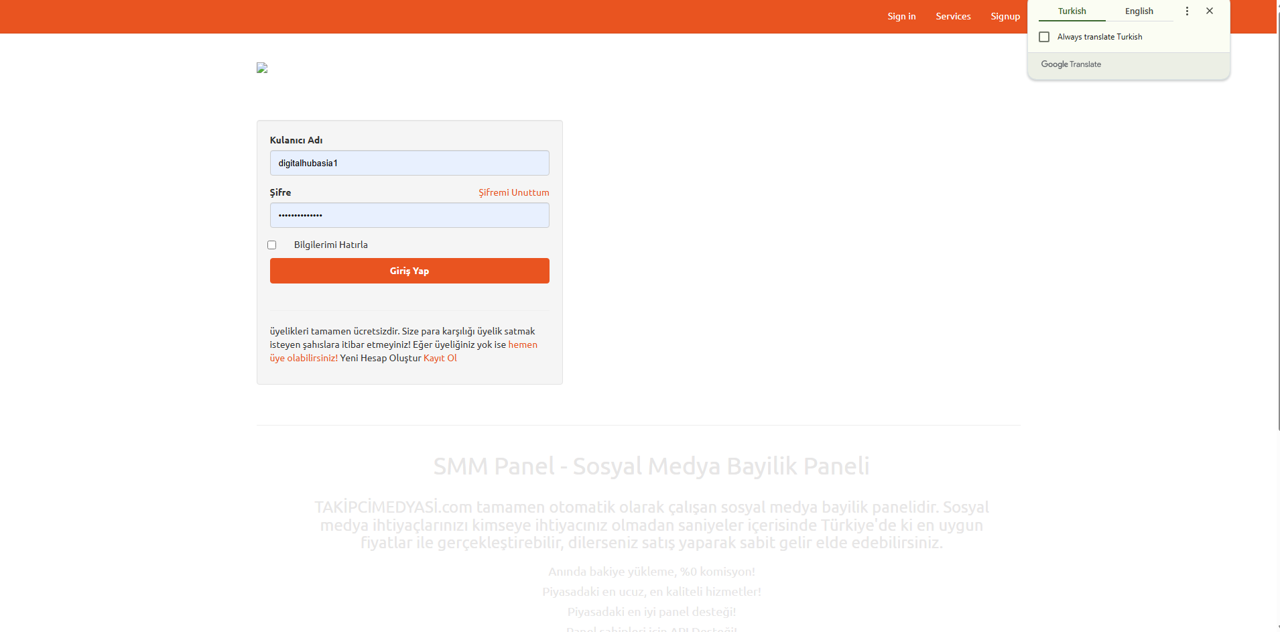1280x632 pixels.
Task: Switch to the Turkish language tab
Action: [x=1072, y=11]
